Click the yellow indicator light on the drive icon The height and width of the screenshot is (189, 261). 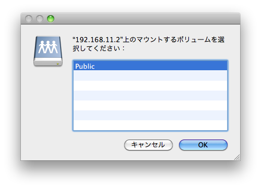[x=57, y=64]
